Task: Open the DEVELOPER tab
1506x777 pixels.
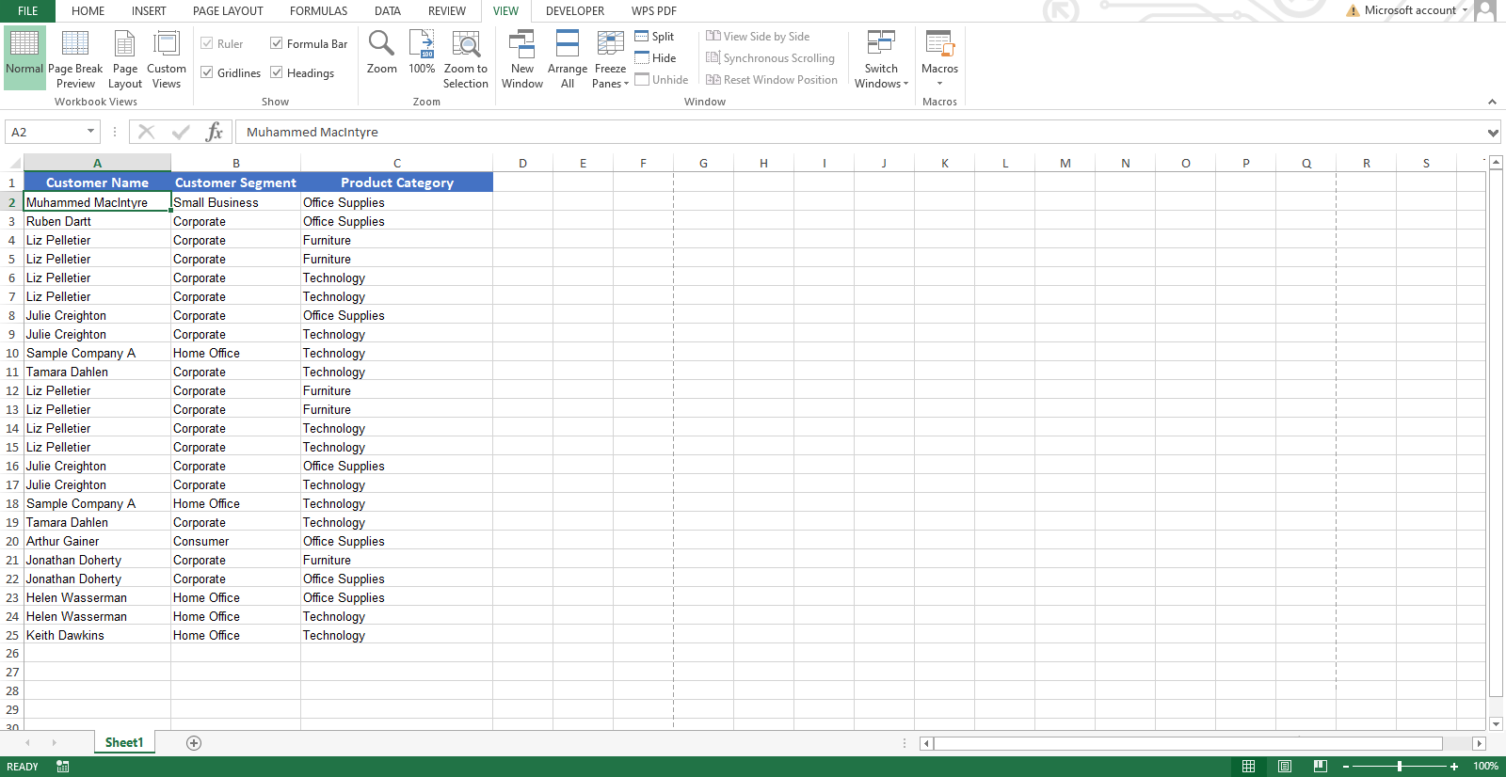Action: click(x=575, y=11)
